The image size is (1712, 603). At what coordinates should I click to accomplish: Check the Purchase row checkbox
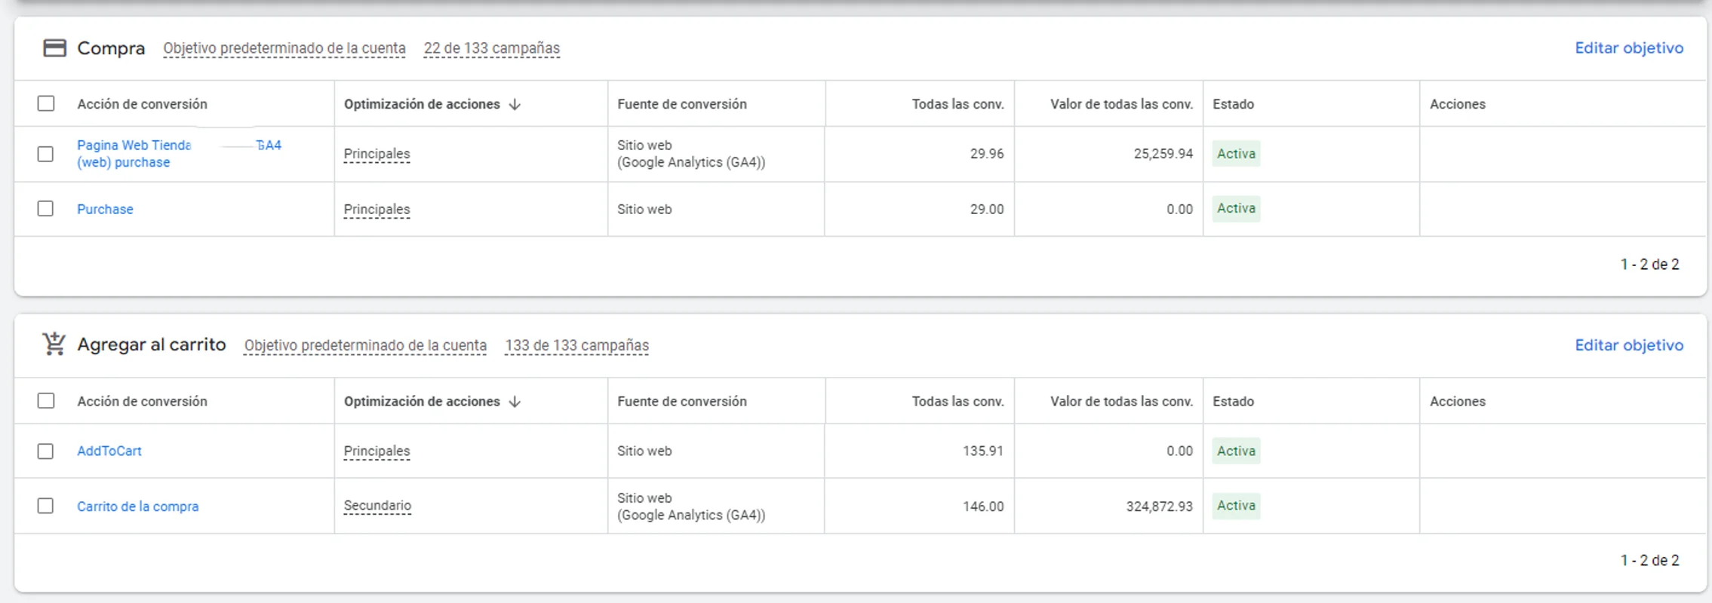[x=45, y=209]
